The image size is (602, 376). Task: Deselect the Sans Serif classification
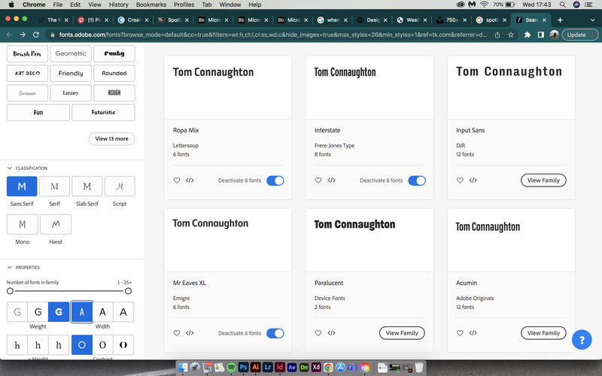click(22, 186)
